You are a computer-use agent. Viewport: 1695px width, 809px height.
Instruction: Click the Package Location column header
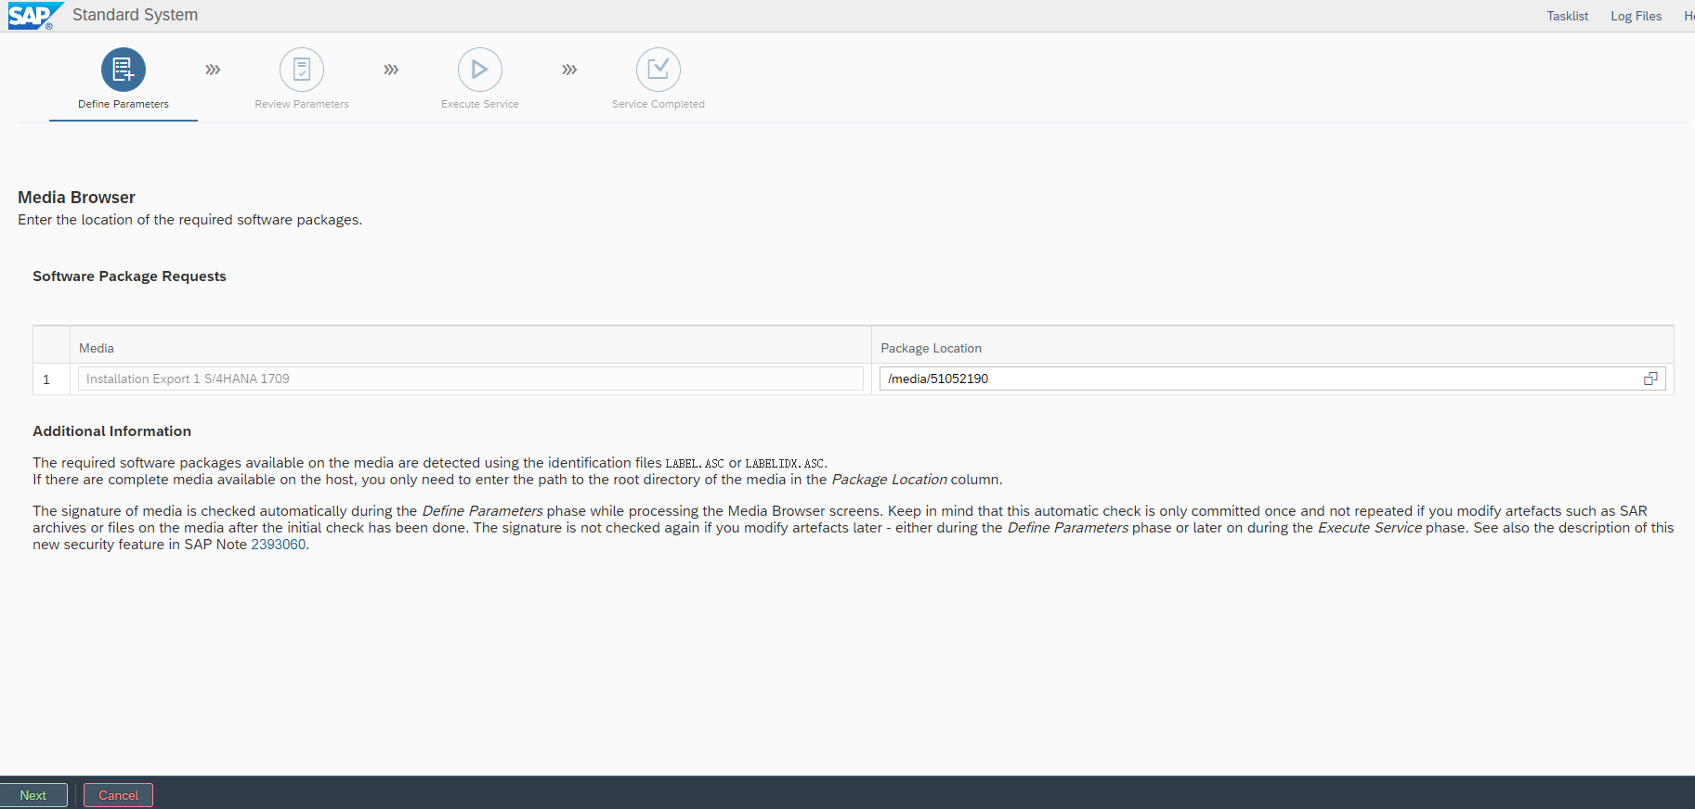click(931, 348)
